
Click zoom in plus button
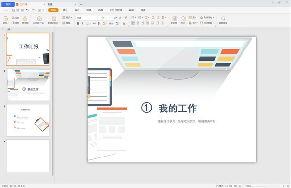[x=283, y=186]
